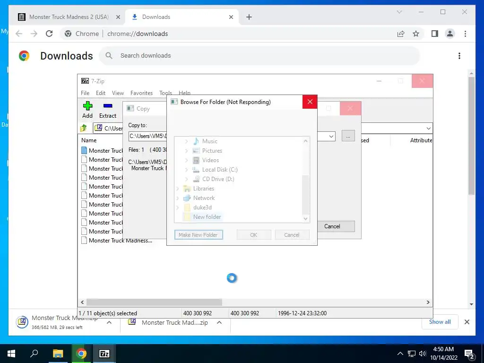Bookmark this page with the star icon
Image resolution: width=484 pixels, height=363 pixels.
416,34
